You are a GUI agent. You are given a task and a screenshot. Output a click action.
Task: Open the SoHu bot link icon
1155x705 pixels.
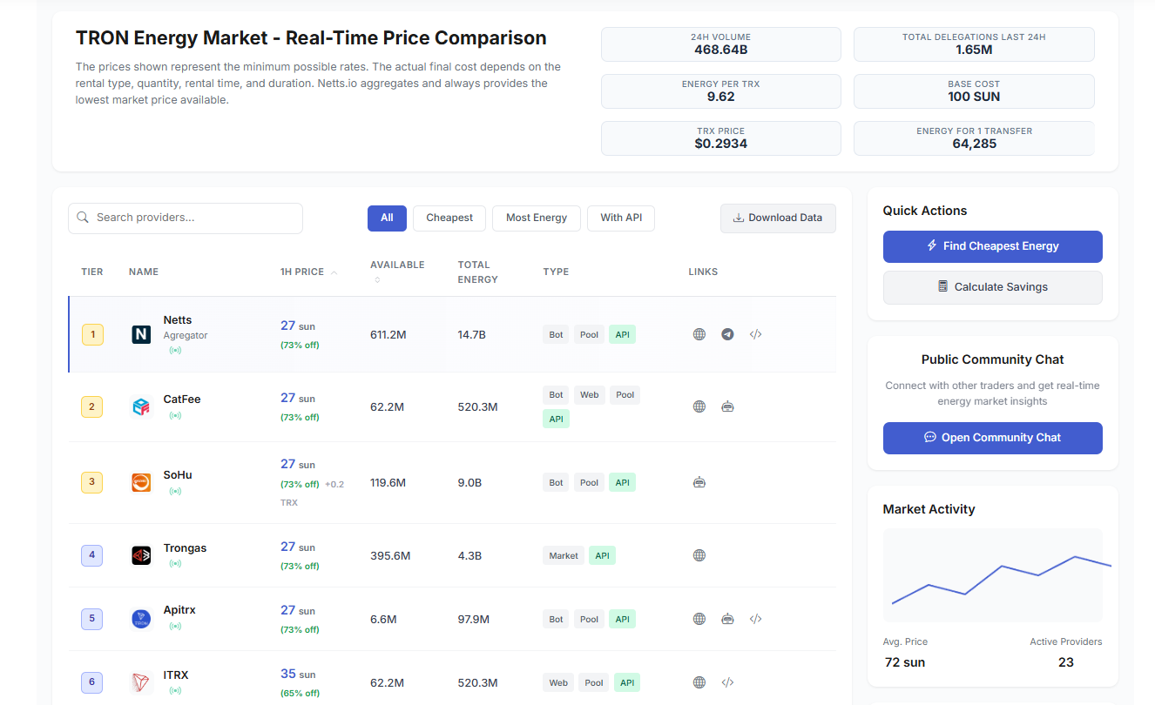point(699,482)
